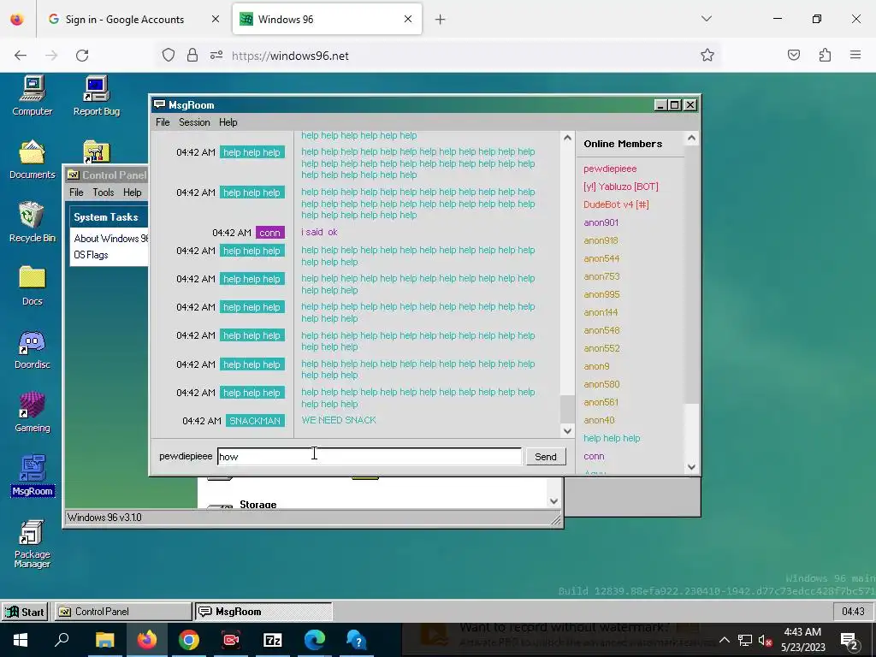Open 7-Zip from Windows taskbar
The height and width of the screenshot is (657, 876).
coord(273,640)
